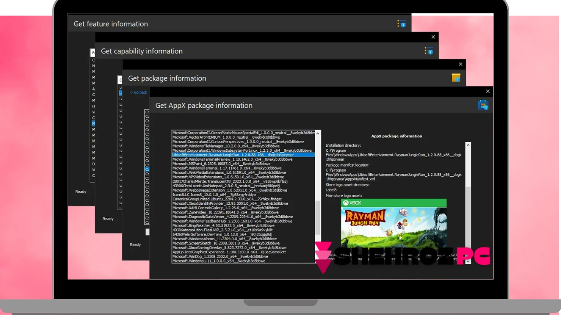Image resolution: width=561 pixels, height=315 pixels.
Task: Select Microsoft.XAMLControlsGallery package entry
Action: tap(243, 208)
